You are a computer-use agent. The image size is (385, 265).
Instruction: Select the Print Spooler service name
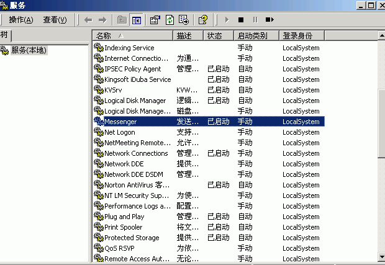tap(124, 227)
